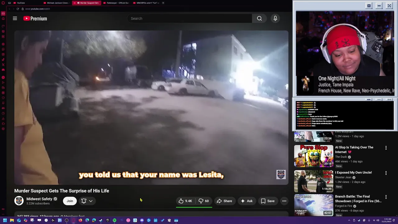Image resolution: width=398 pixels, height=224 pixels.
Task: Open Spotify from the taskbar
Action: [114, 220]
